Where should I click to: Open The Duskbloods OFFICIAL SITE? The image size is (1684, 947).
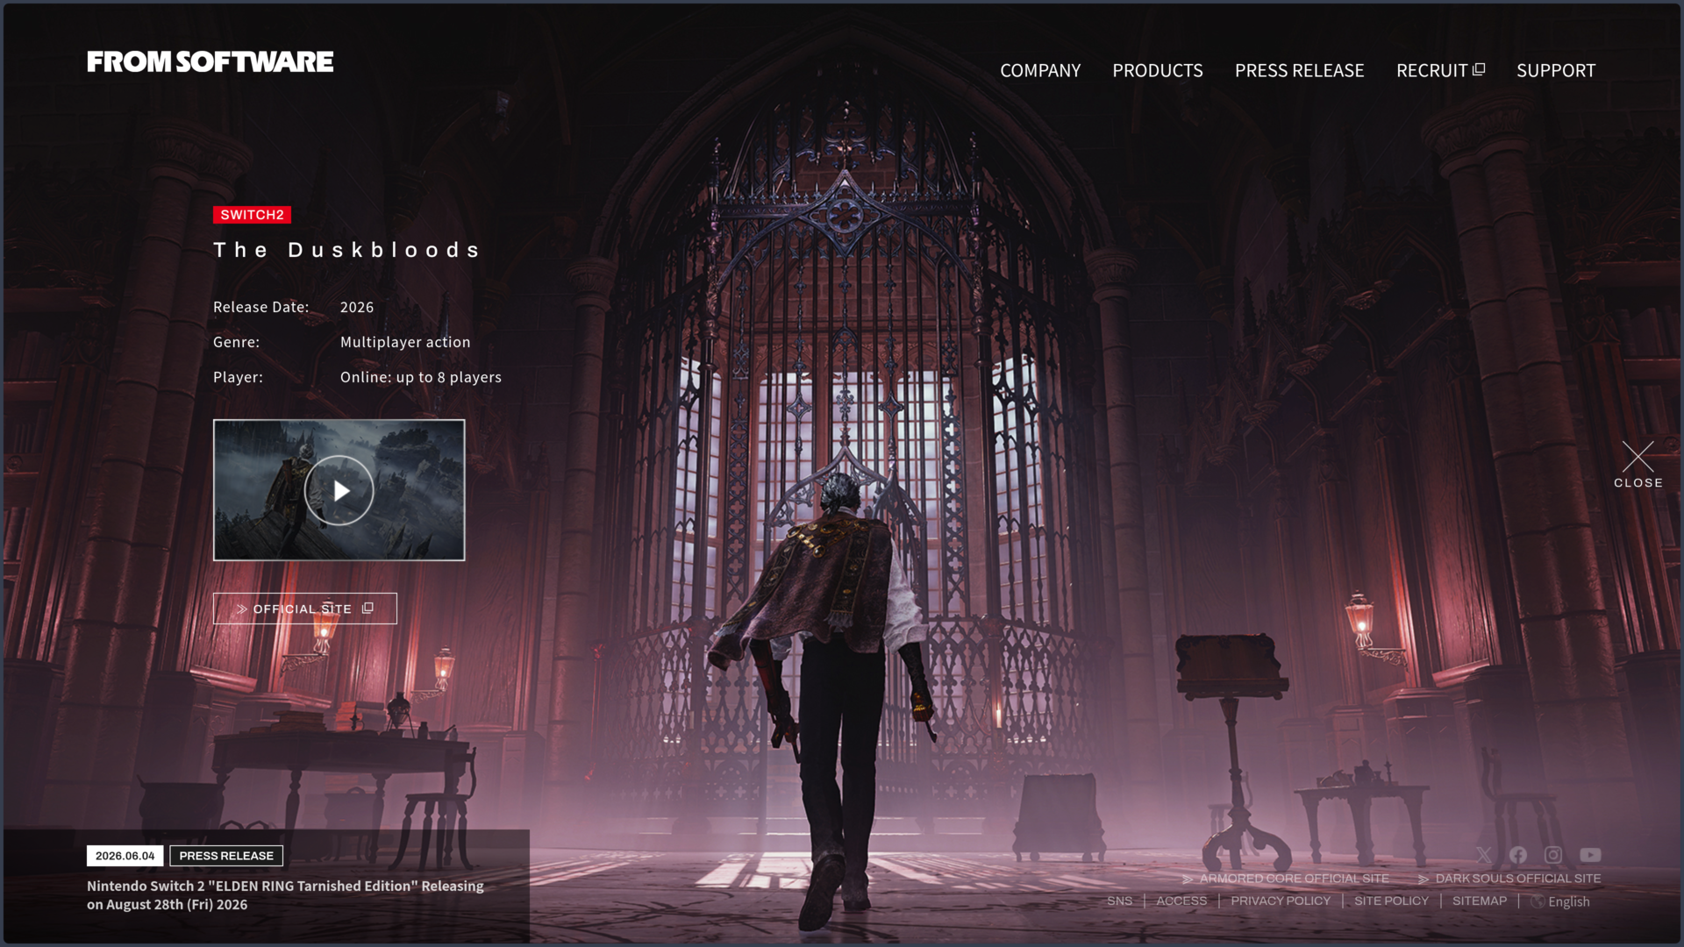[x=304, y=609]
